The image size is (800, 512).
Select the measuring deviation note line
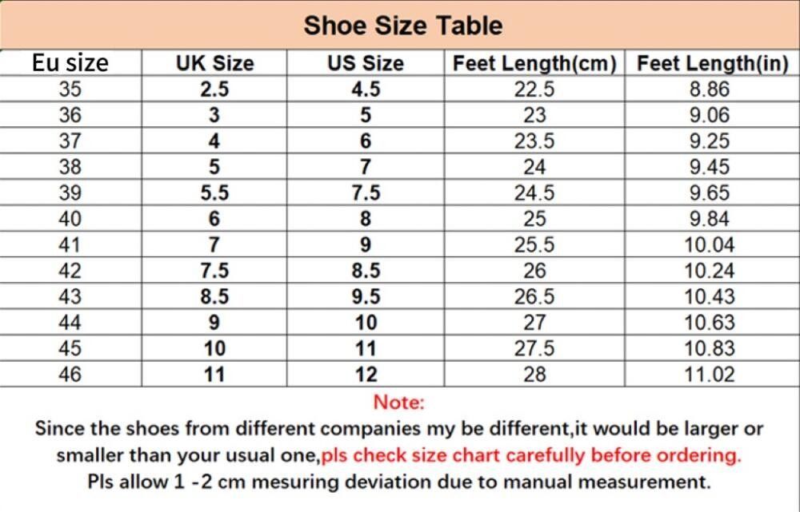[x=398, y=482]
